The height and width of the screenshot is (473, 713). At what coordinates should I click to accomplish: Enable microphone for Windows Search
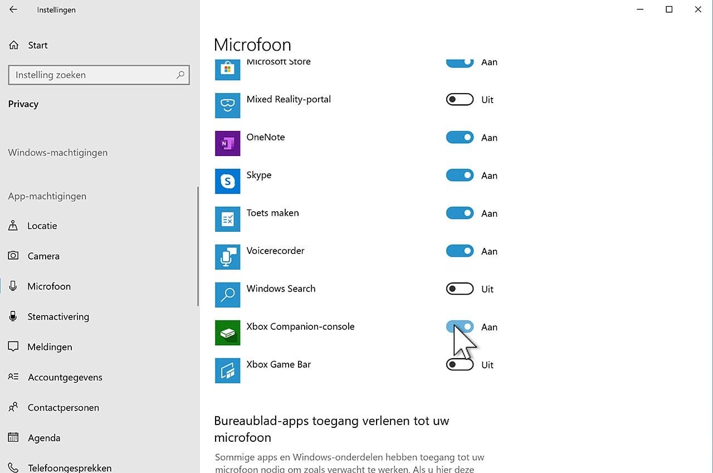(x=460, y=289)
